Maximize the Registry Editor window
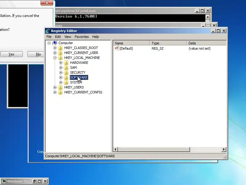 pyautogui.click(x=218, y=31)
